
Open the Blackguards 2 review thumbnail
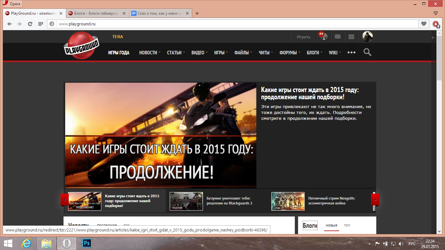tap(186, 201)
